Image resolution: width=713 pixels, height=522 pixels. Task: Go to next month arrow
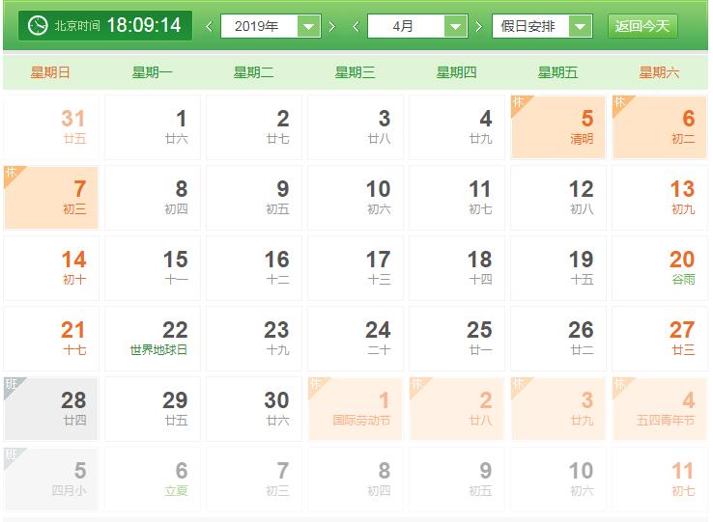coord(478,26)
